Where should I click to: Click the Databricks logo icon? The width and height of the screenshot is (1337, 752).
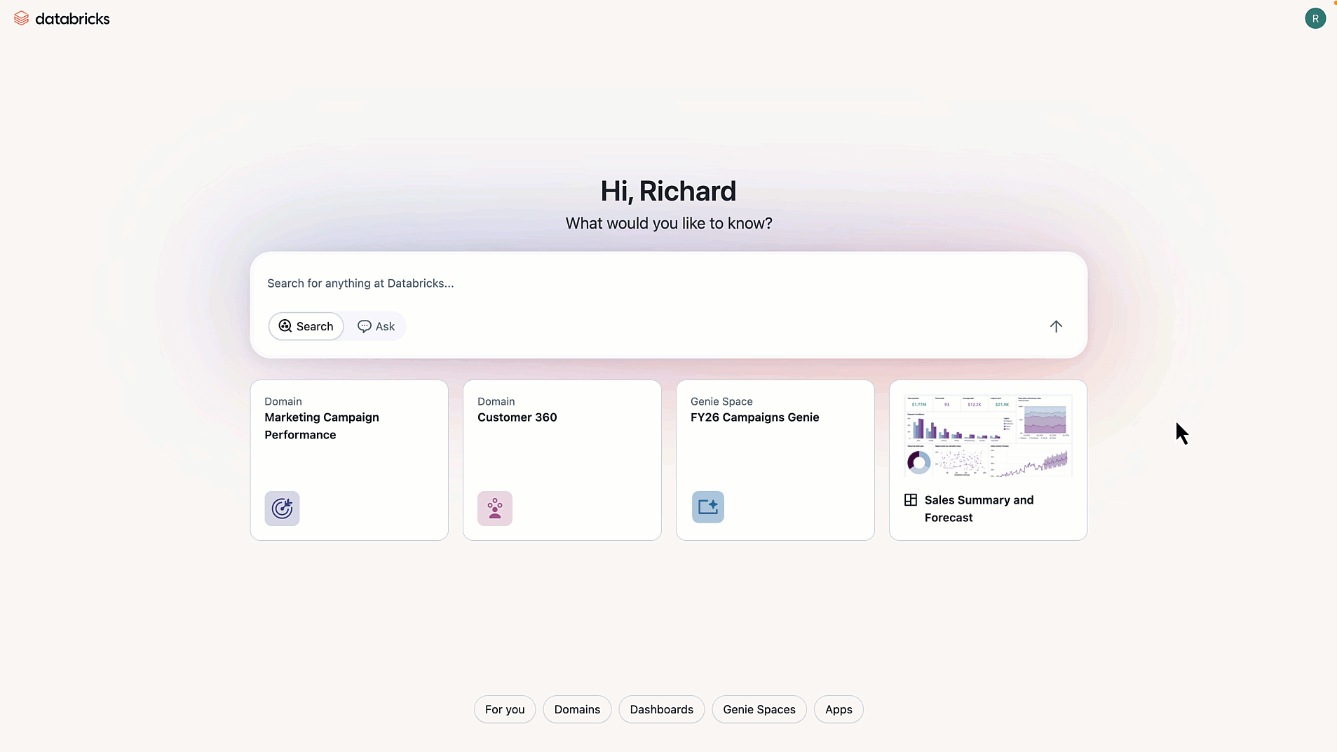coord(21,18)
